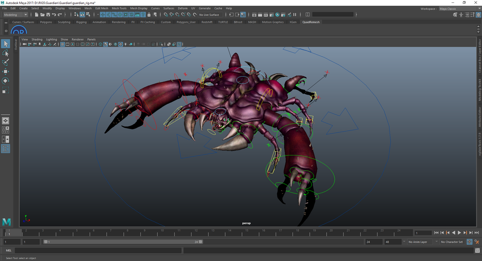Switch to the Rigging shelf tab

[x=81, y=22]
